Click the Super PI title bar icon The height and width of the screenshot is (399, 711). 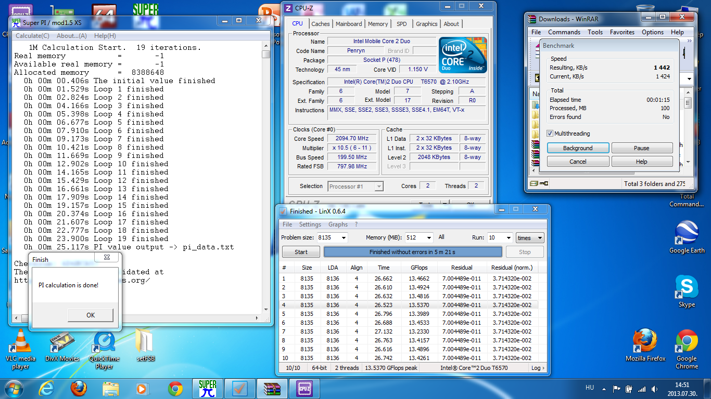click(16, 23)
